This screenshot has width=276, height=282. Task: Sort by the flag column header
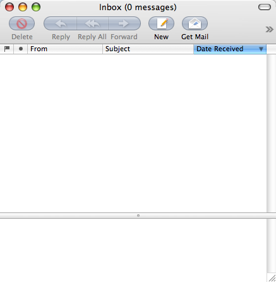point(7,49)
